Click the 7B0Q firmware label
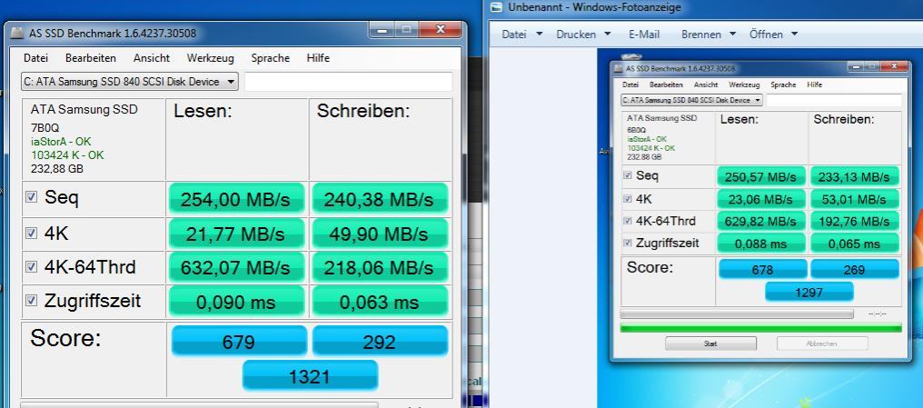Viewport: 923px width, 408px height. (45, 128)
